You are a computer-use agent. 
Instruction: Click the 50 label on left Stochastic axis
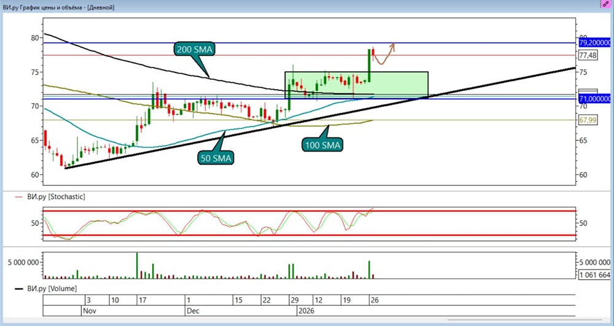[x=35, y=223]
